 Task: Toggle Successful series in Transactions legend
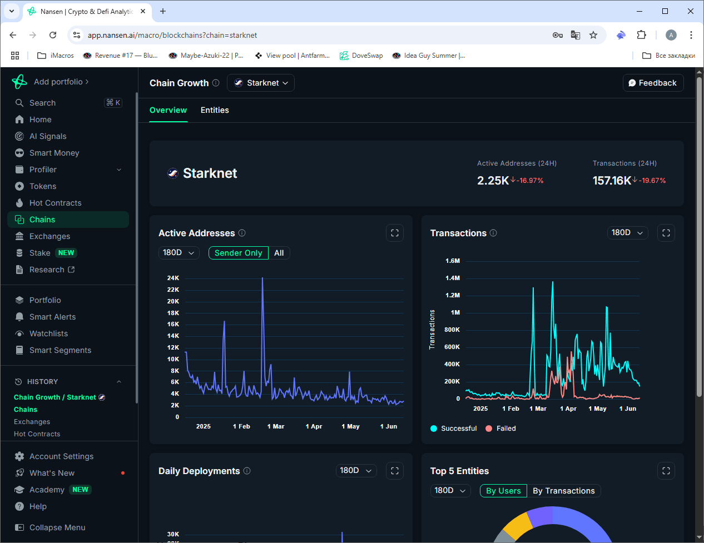coord(454,429)
